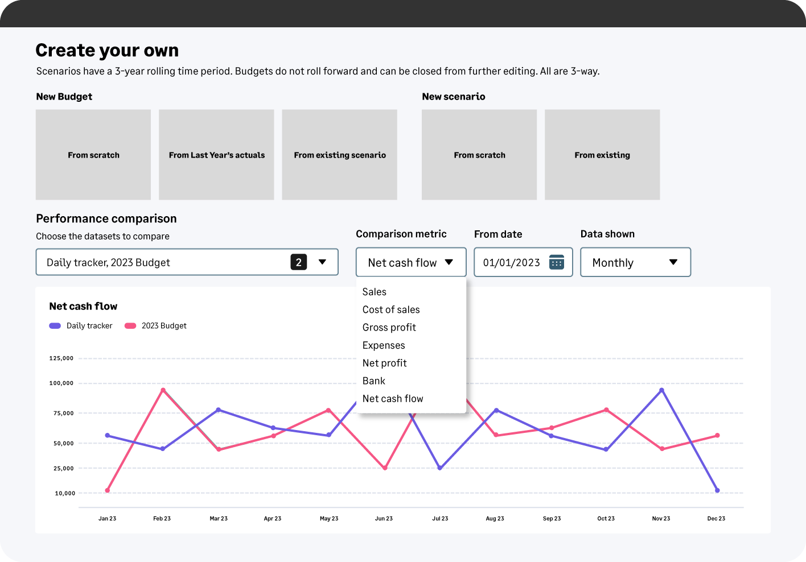
Task: Create budget From Last Year's actuals
Action: (216, 155)
